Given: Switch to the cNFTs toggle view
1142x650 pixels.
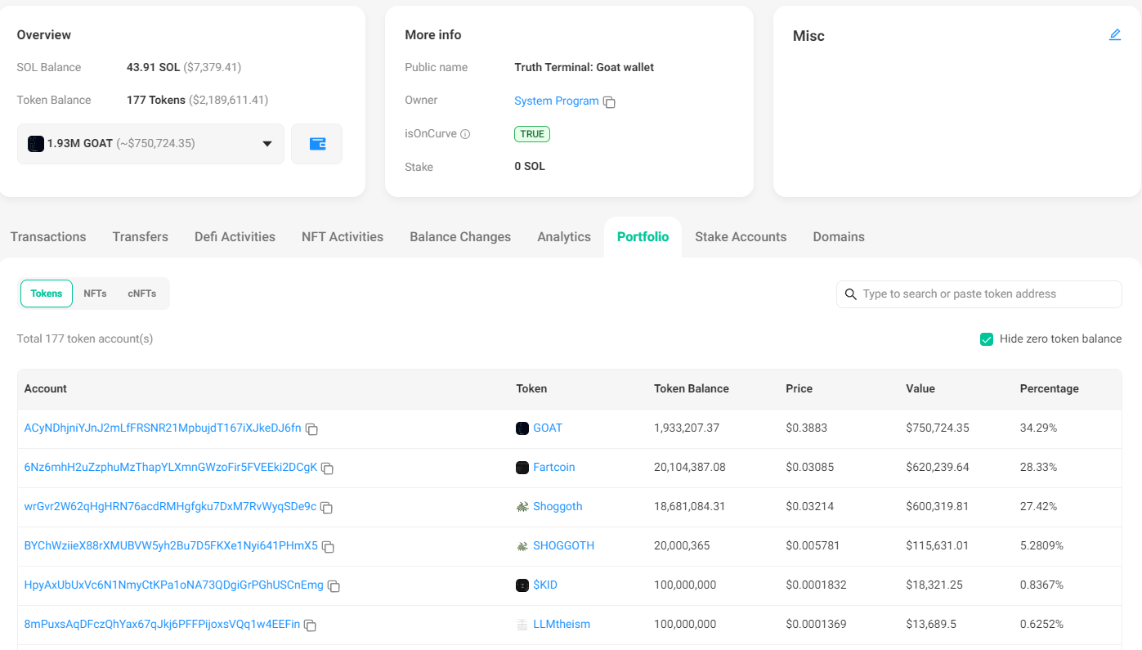Looking at the screenshot, I should (142, 294).
